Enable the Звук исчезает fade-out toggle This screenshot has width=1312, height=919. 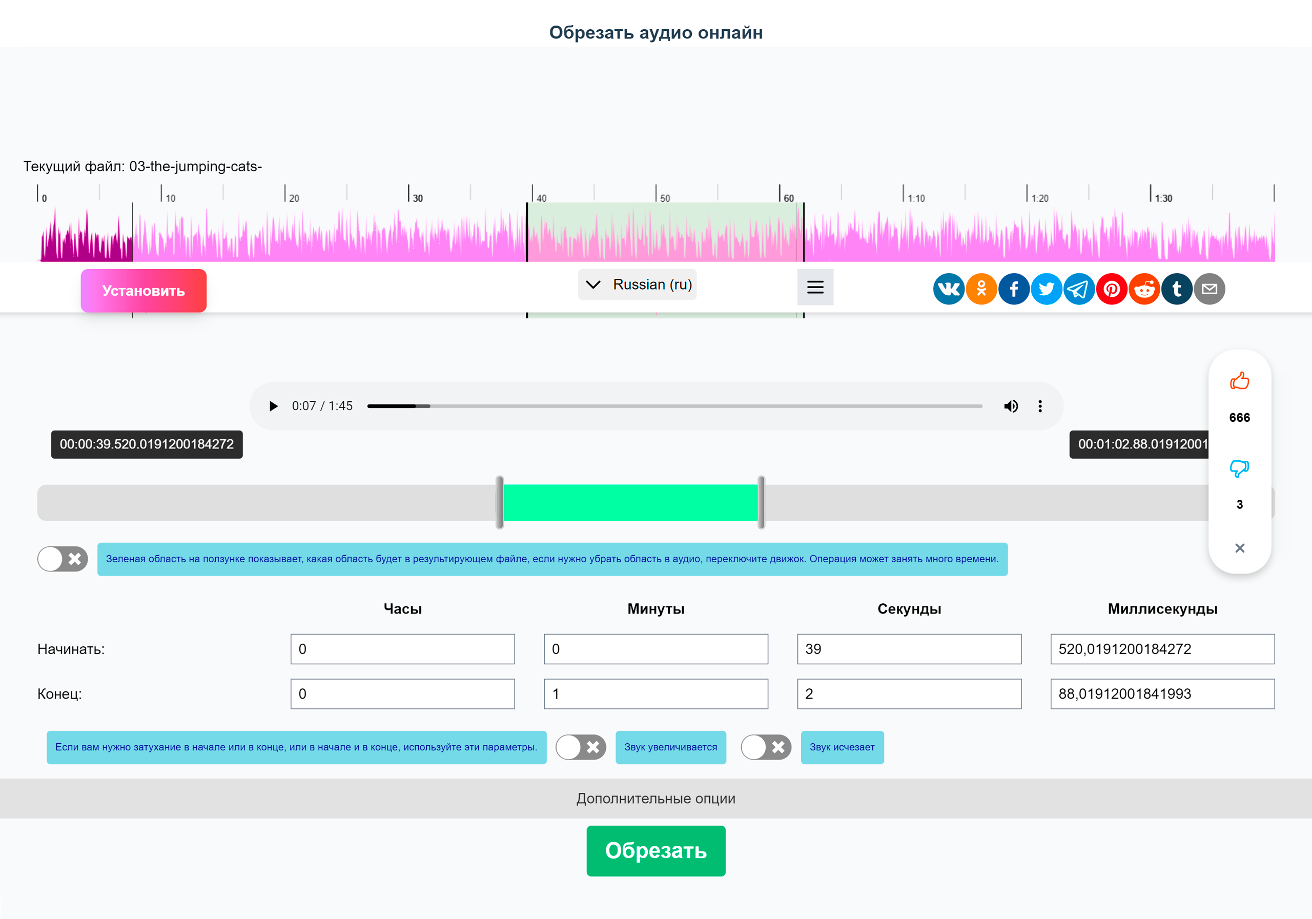pos(766,747)
